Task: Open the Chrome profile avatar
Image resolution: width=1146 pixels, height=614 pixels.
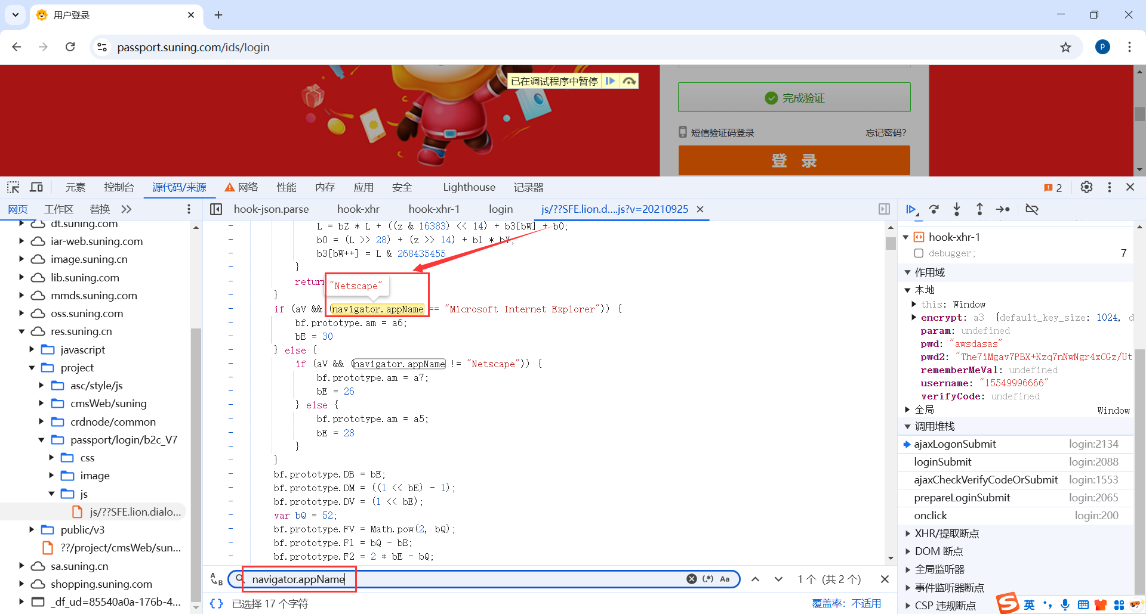Action: pyautogui.click(x=1102, y=47)
